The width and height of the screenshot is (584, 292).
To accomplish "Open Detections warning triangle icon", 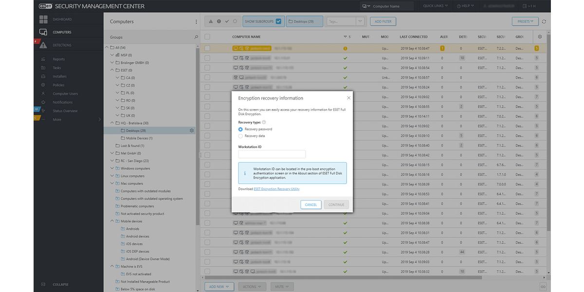I will click(x=43, y=45).
